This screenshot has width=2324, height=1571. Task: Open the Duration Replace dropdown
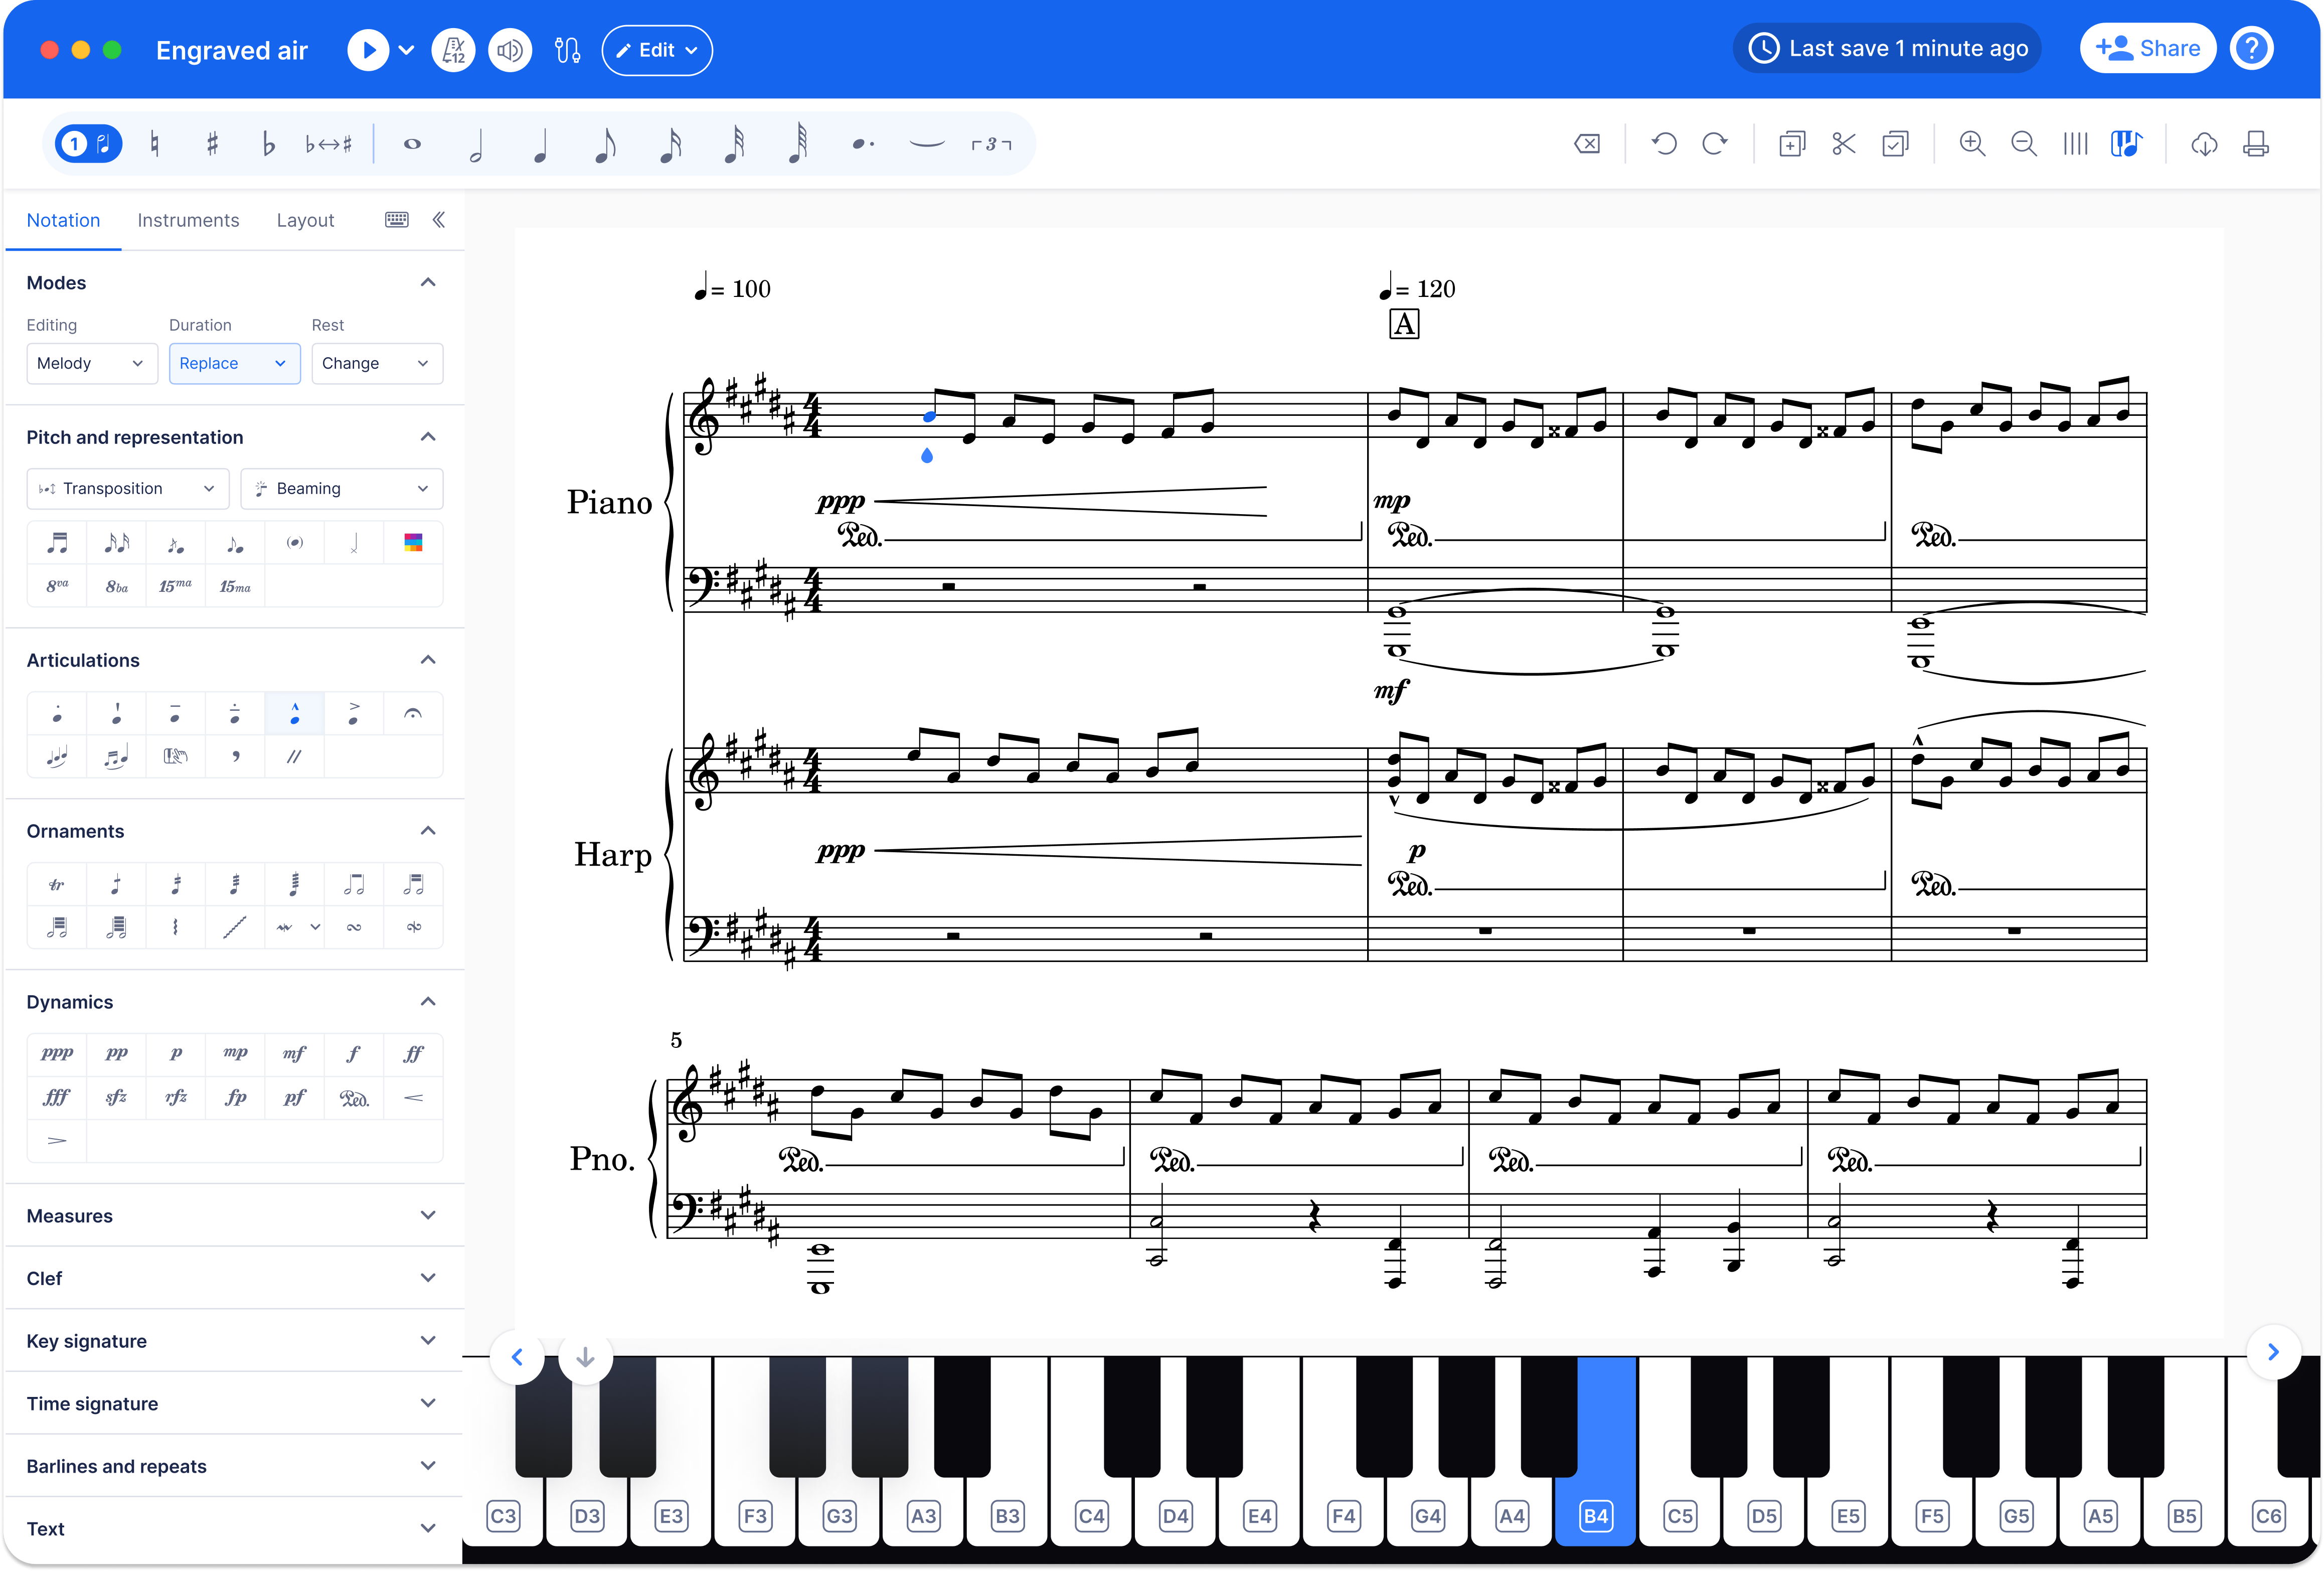click(x=234, y=363)
